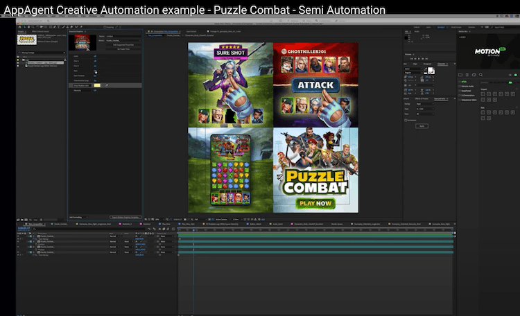Click the first Impact preset icon in Motion Bro
The height and width of the screenshot is (316, 520).
[x=483, y=94]
